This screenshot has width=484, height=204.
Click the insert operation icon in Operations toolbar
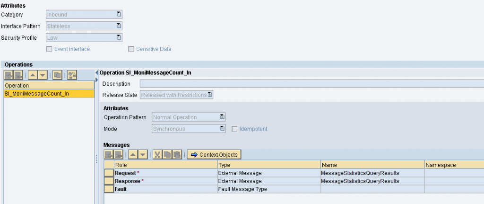click(x=9, y=75)
